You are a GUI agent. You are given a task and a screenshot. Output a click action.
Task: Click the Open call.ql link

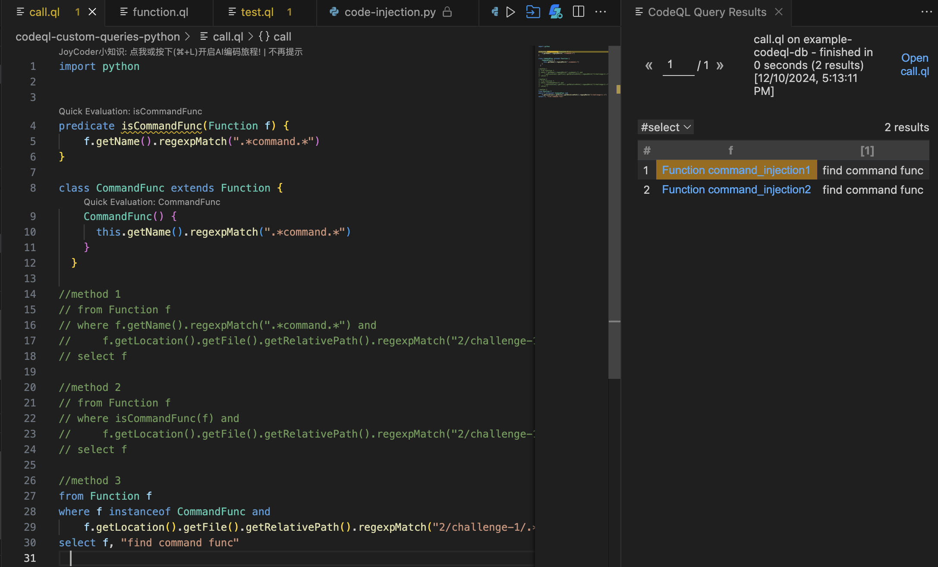pos(914,64)
